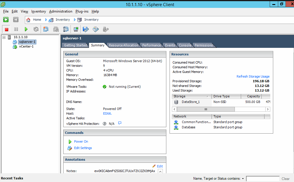294x182 pixels.
Task: Switch to the Console tab
Action: (x=185, y=45)
